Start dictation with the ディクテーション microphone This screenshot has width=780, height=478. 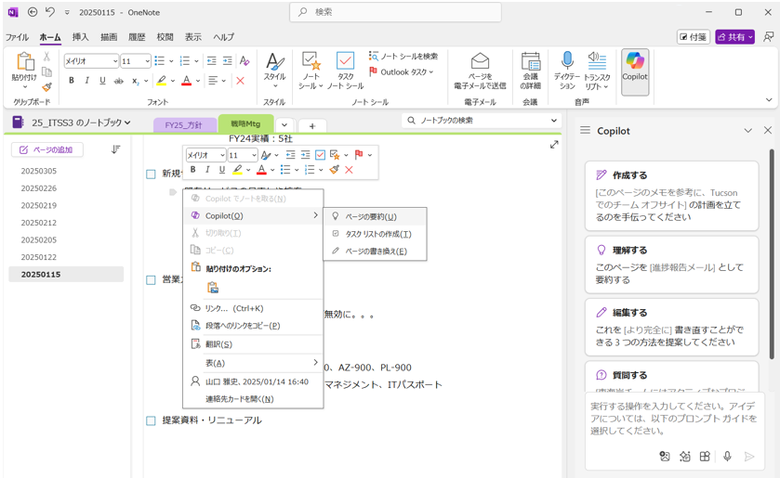point(567,71)
